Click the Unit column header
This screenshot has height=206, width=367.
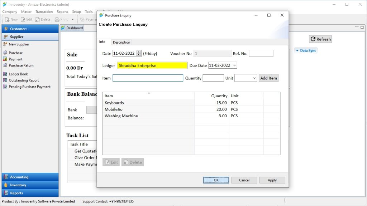pyautogui.click(x=246, y=96)
